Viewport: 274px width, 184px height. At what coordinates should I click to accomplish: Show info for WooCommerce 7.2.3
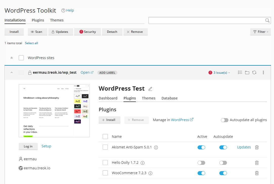(150, 173)
